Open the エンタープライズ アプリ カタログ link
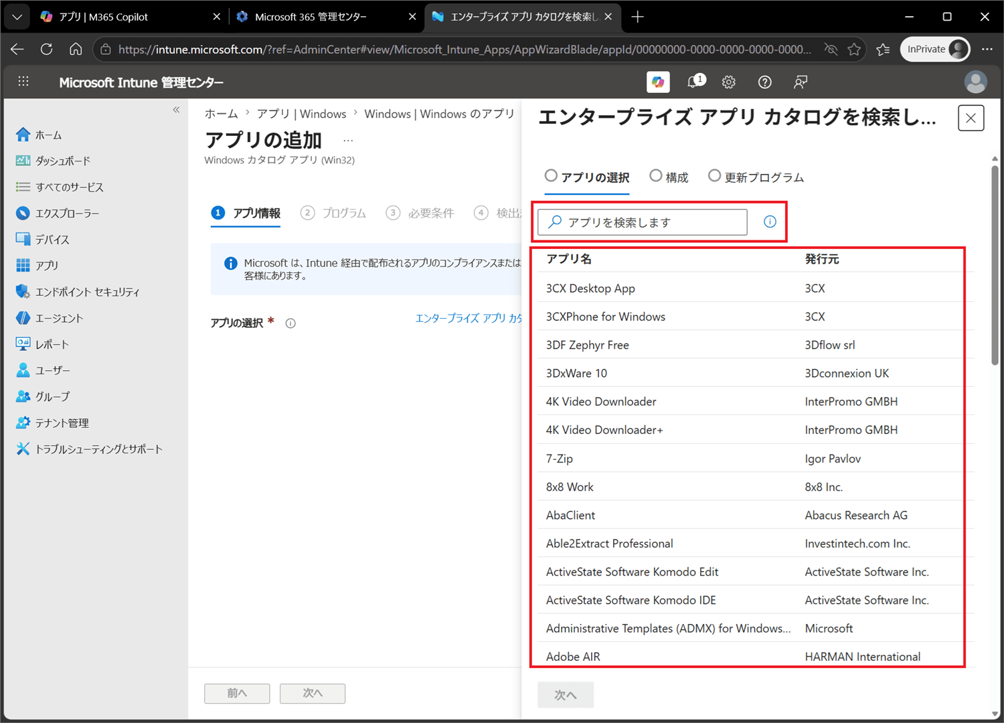This screenshot has width=1004, height=723. (468, 318)
